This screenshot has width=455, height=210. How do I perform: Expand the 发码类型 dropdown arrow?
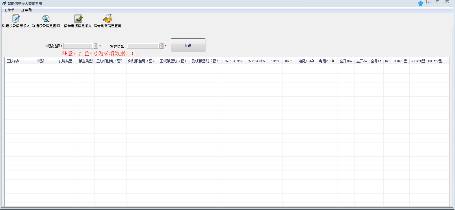click(x=161, y=46)
